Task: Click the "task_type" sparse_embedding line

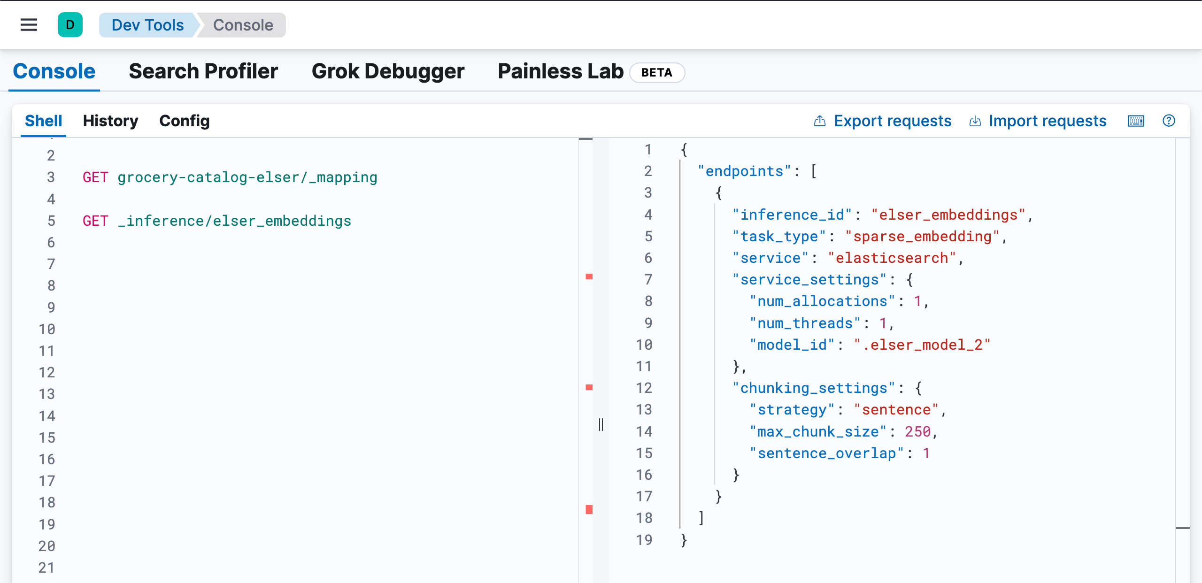Action: click(870, 237)
